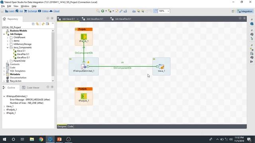The width and height of the screenshot is (255, 143).
Task: Select the tFileInputDelimited_1 component icon
Action: [x=84, y=66]
